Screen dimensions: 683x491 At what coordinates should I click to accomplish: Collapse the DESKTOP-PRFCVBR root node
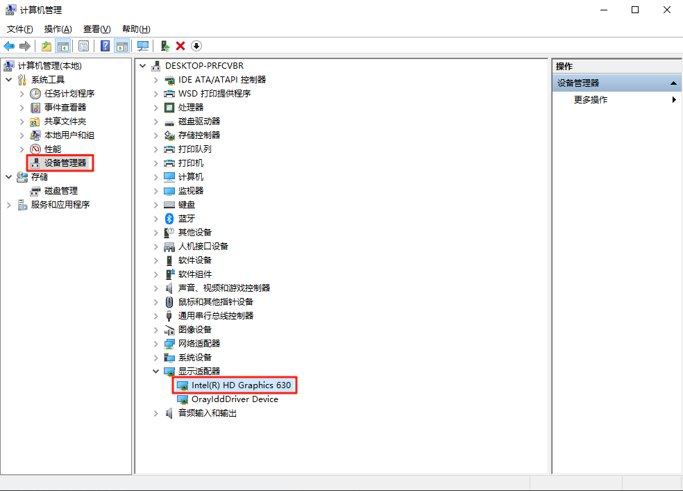pyautogui.click(x=142, y=66)
